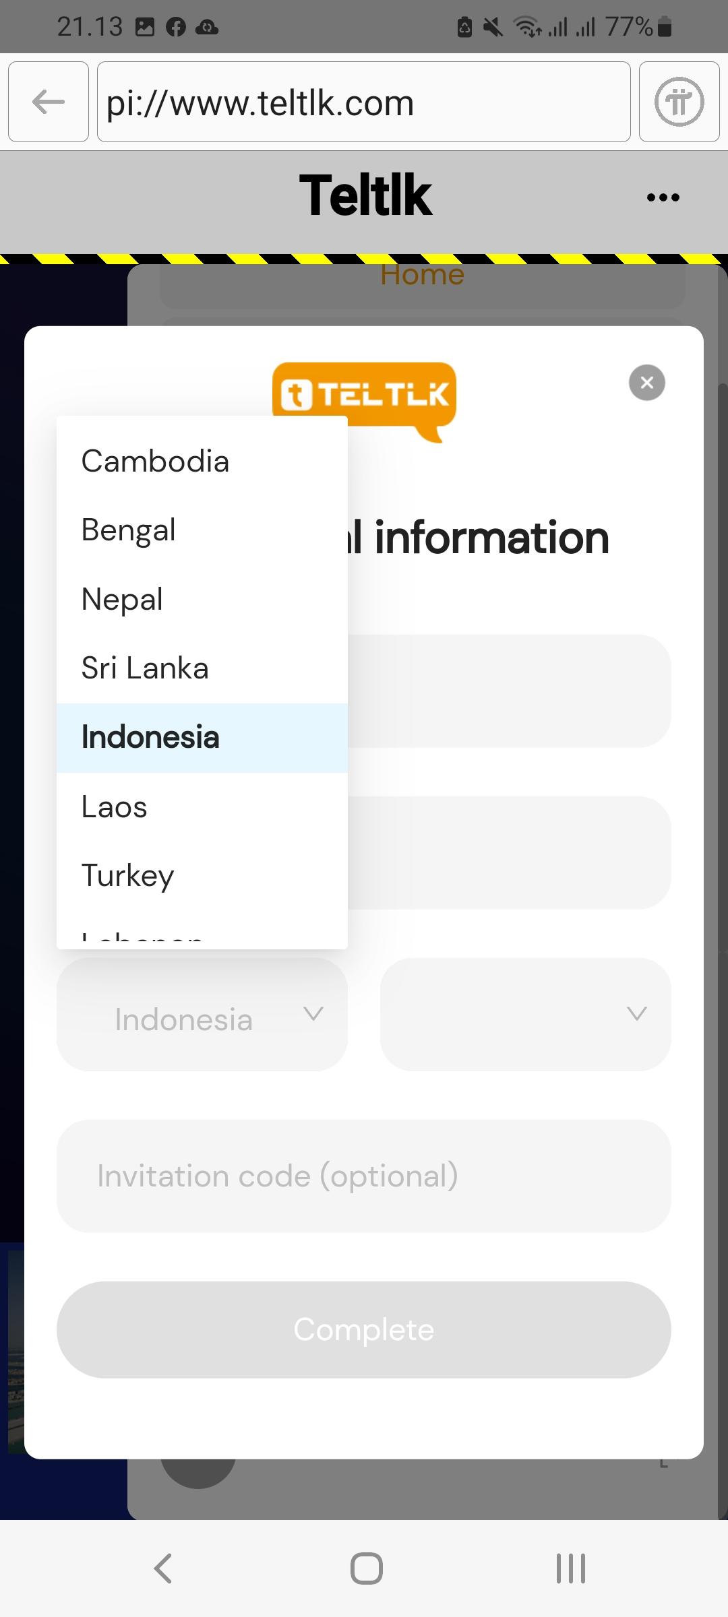Select Laos from the list
728x1617 pixels.
click(x=115, y=807)
